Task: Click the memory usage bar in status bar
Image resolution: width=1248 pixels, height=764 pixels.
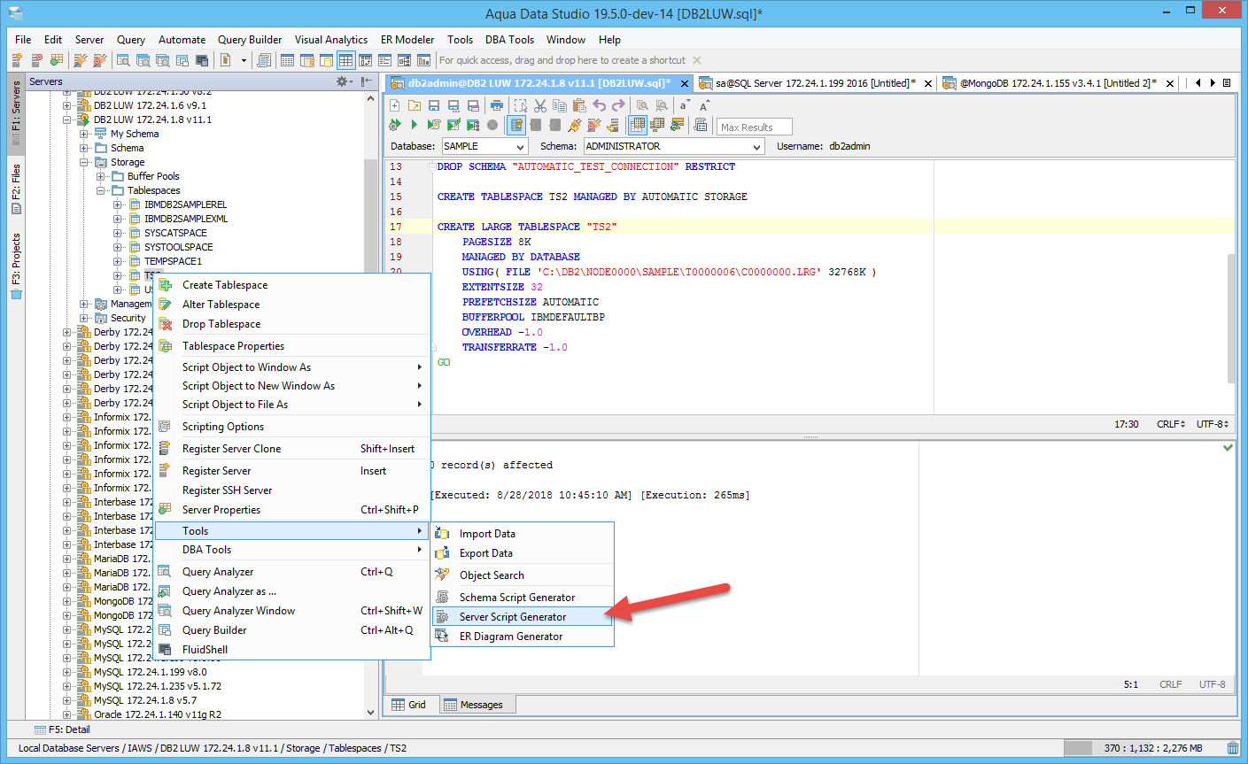Action: click(x=1143, y=748)
